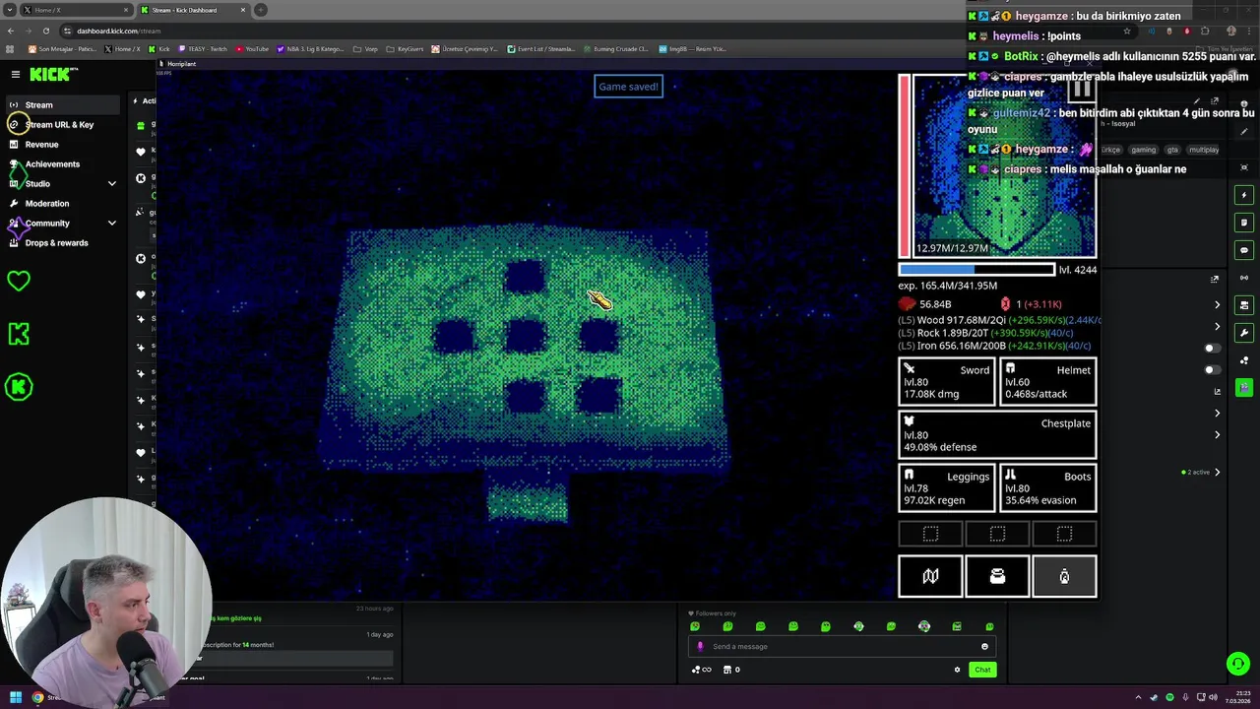Click the Wood resource line
1260x709 pixels.
pos(997,320)
